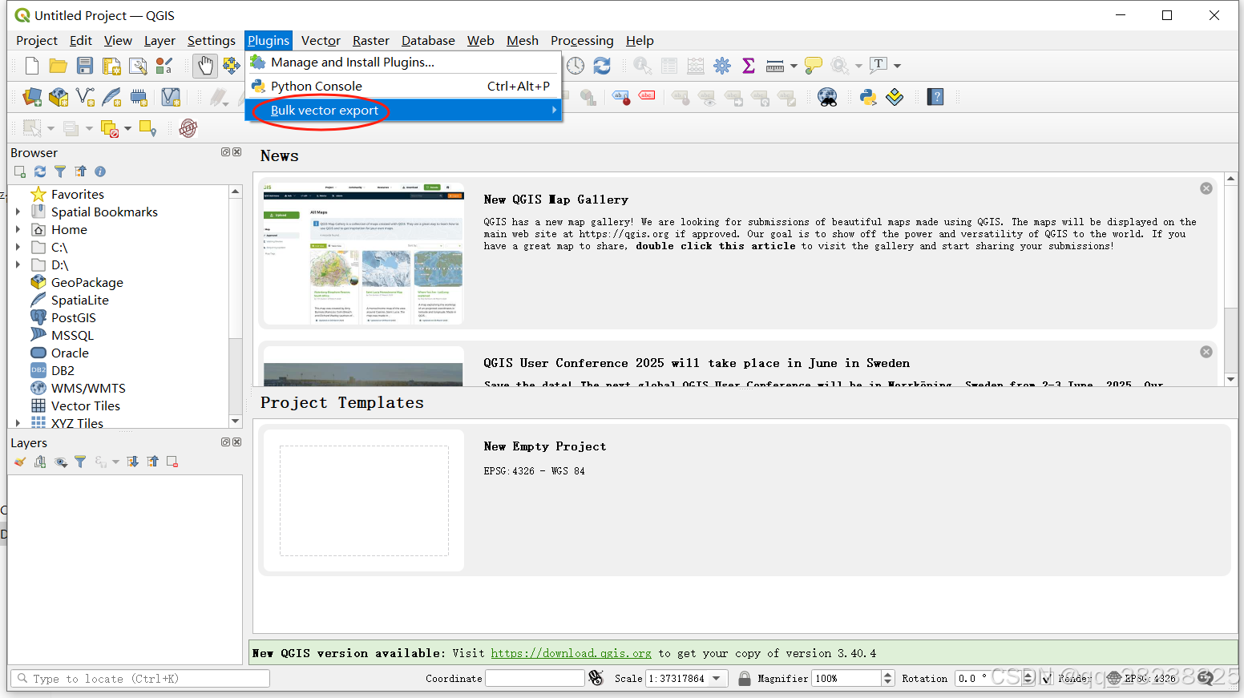This screenshot has height=698, width=1244.
Task: Open Deselect Features dropdown arrow
Action: tap(127, 128)
